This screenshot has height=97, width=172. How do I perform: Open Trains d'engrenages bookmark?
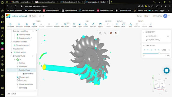tap(33, 11)
